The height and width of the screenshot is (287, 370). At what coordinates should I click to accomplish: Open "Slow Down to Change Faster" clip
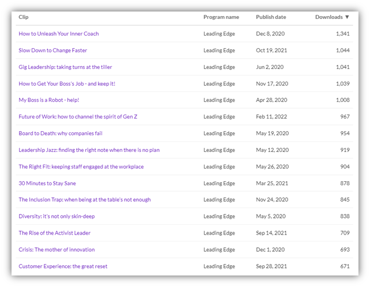[x=52, y=51]
